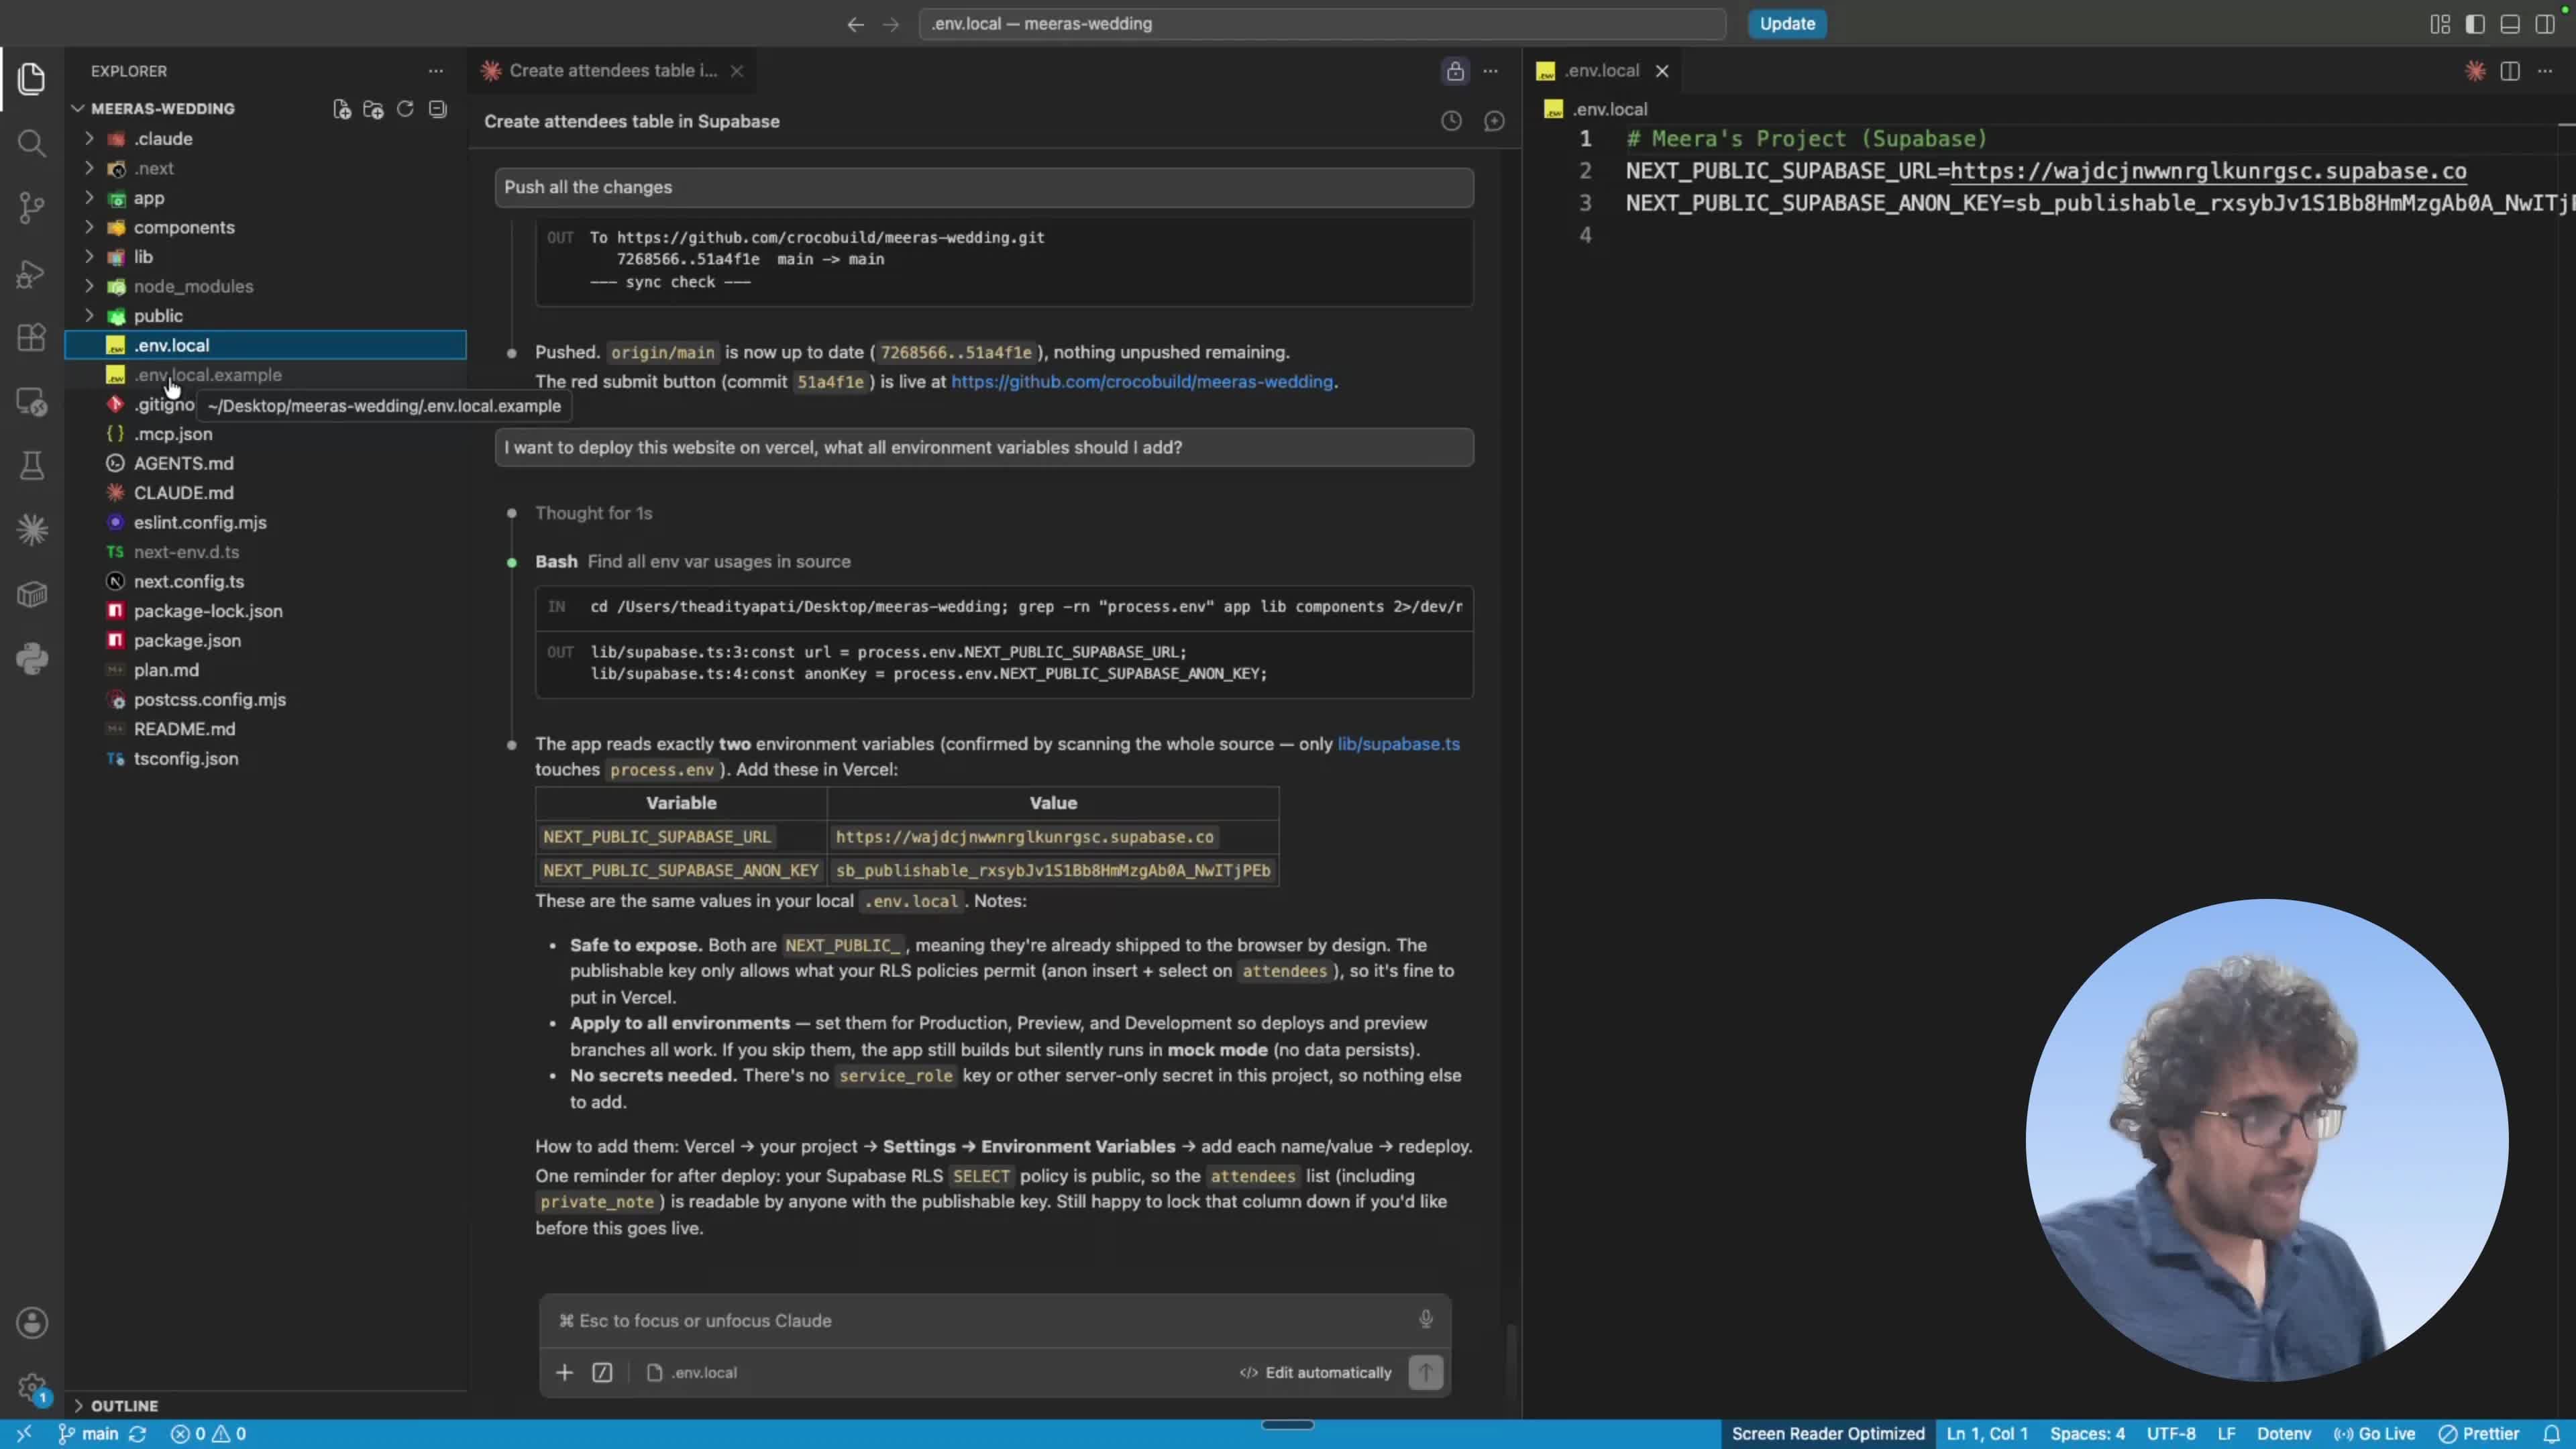The width and height of the screenshot is (2576, 1449).
Task: Open the Python view in activity bar
Action: pos(31,659)
